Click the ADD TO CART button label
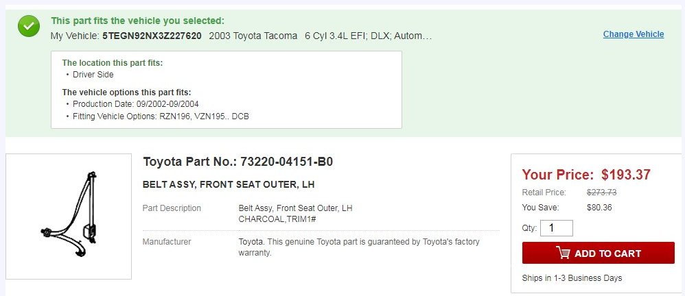685x296 pixels. point(607,254)
